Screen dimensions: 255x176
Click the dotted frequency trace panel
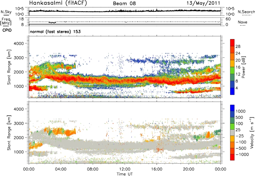[x=125, y=22]
